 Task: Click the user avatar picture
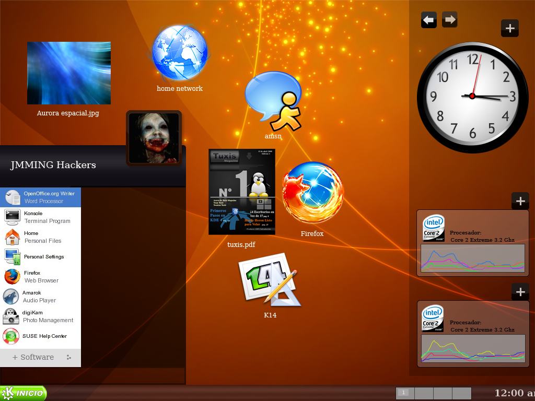(x=154, y=138)
